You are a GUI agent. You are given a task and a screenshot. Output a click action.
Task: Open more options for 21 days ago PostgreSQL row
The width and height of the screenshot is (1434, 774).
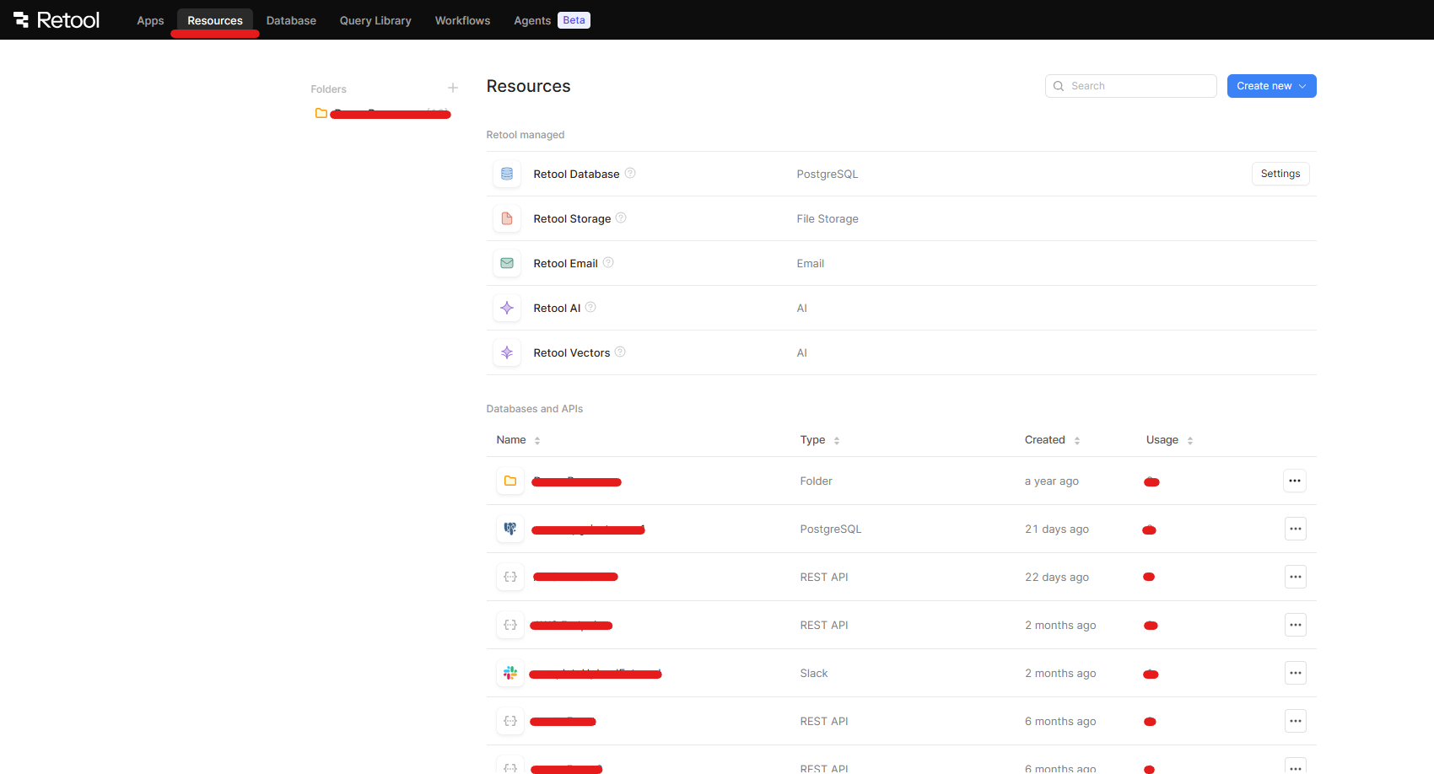pyautogui.click(x=1295, y=529)
